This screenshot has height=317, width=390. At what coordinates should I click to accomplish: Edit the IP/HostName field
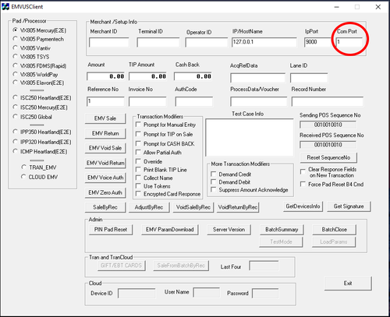[x=264, y=42]
